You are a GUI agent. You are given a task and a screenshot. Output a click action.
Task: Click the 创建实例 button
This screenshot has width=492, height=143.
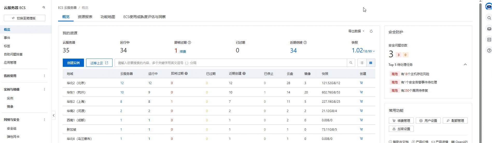[x=73, y=63]
